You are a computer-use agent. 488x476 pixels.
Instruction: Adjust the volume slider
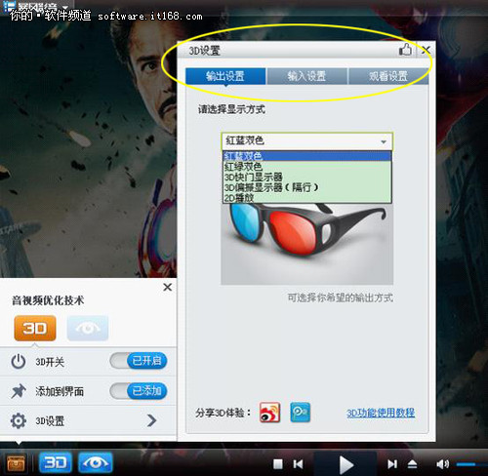pyautogui.click(x=471, y=464)
